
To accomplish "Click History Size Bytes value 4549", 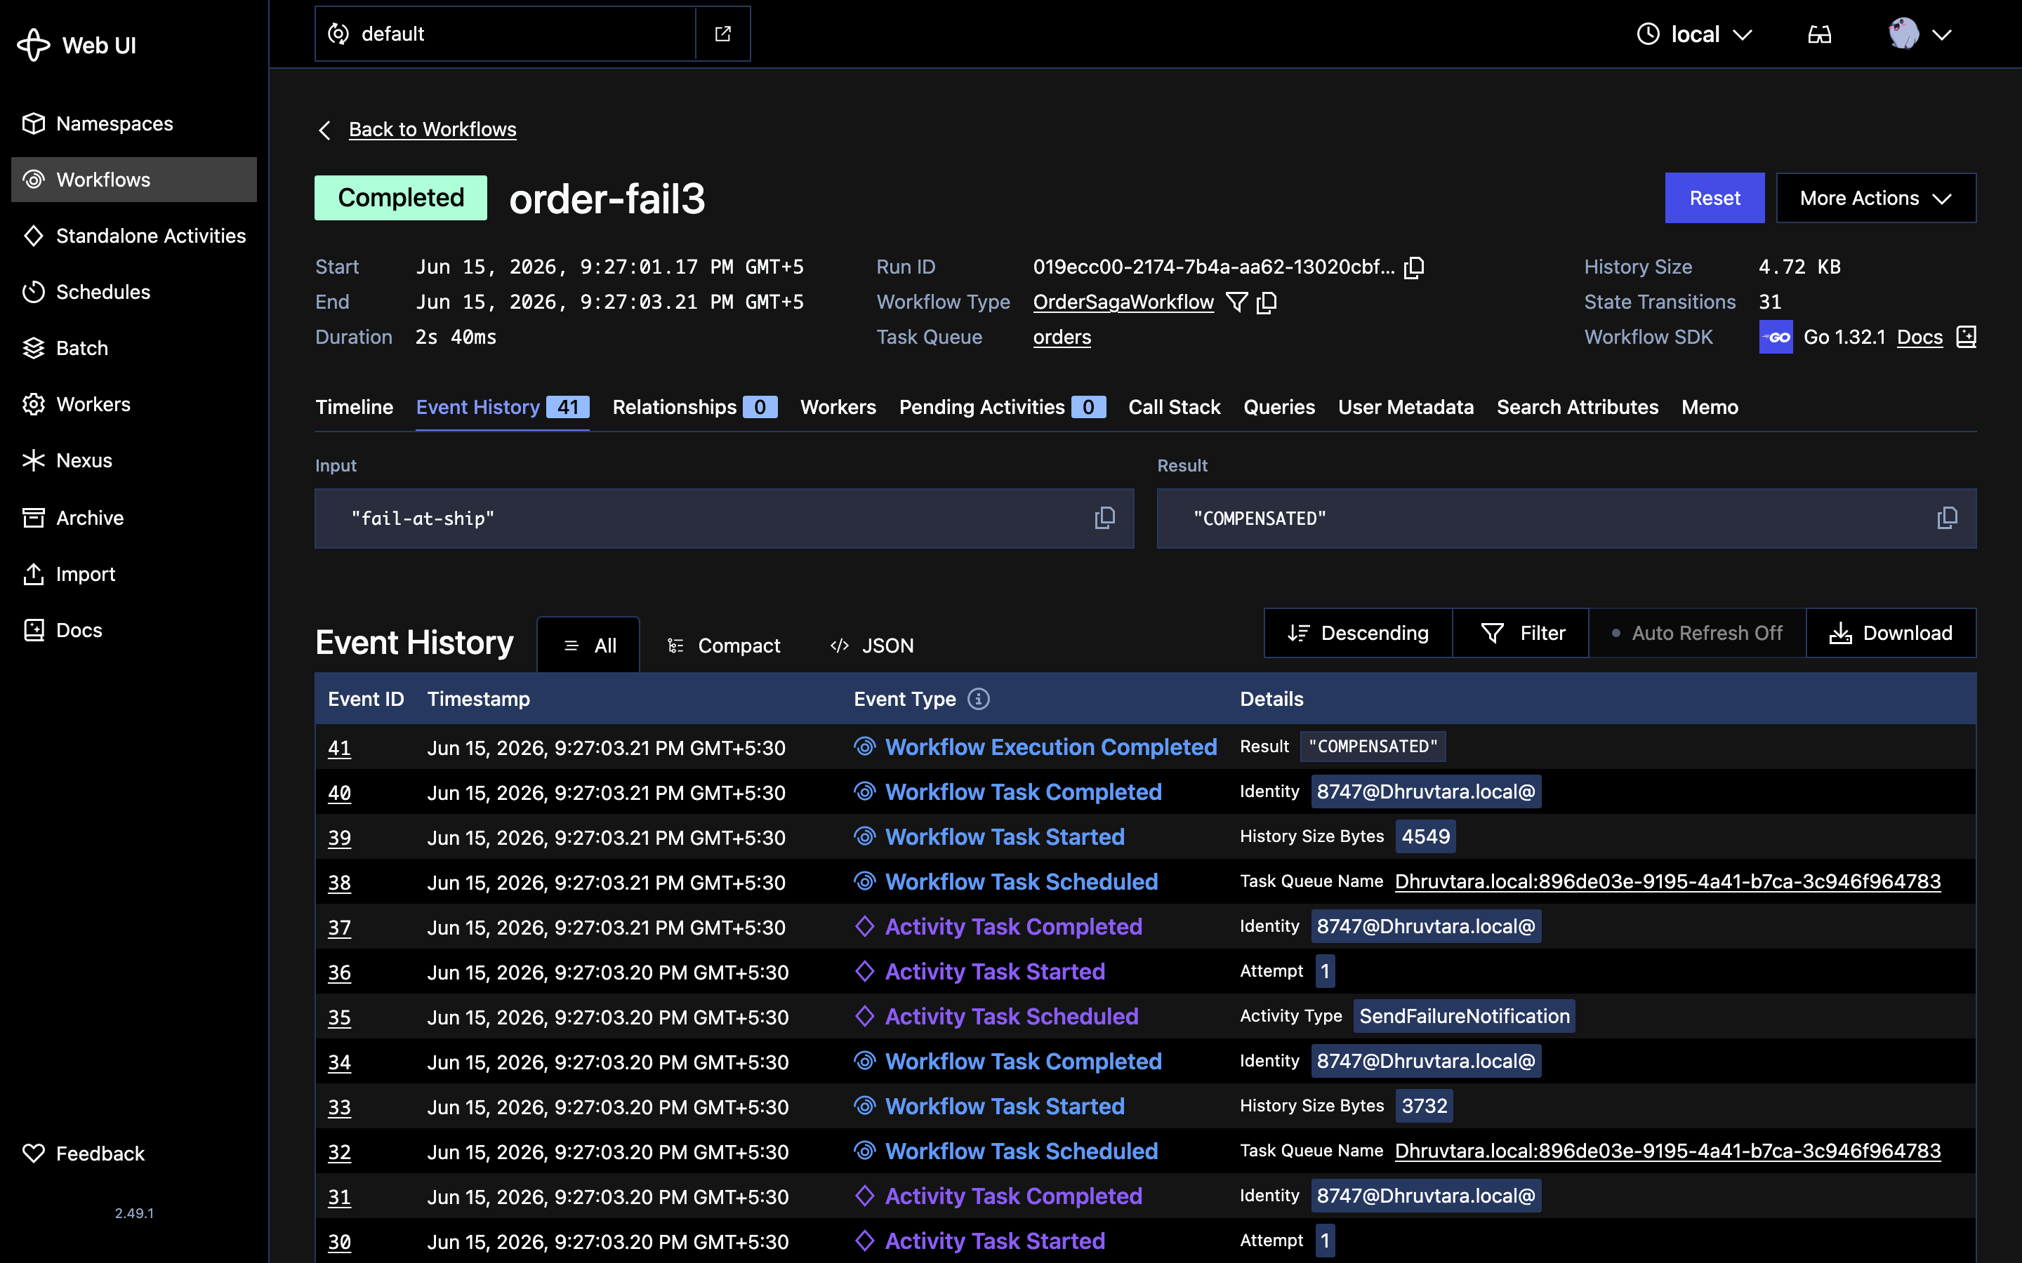I will [1425, 837].
